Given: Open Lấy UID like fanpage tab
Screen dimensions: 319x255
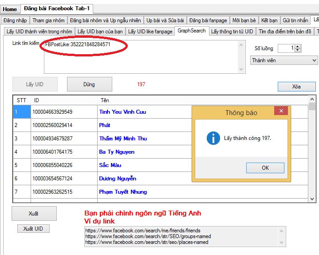Looking at the screenshot, I should click(x=150, y=32).
